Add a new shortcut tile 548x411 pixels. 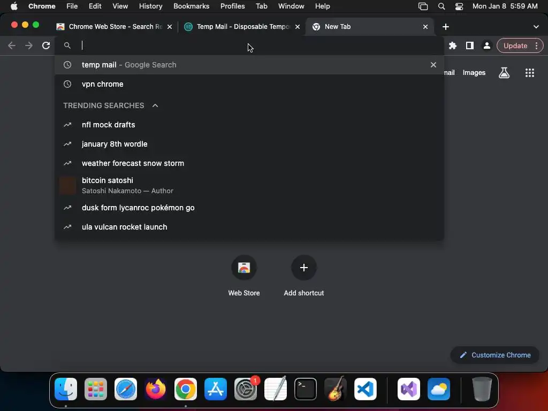(304, 276)
